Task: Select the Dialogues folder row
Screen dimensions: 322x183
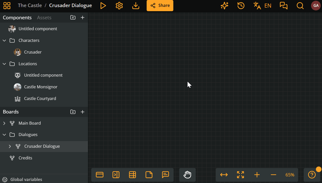Action: pyautogui.click(x=44, y=135)
